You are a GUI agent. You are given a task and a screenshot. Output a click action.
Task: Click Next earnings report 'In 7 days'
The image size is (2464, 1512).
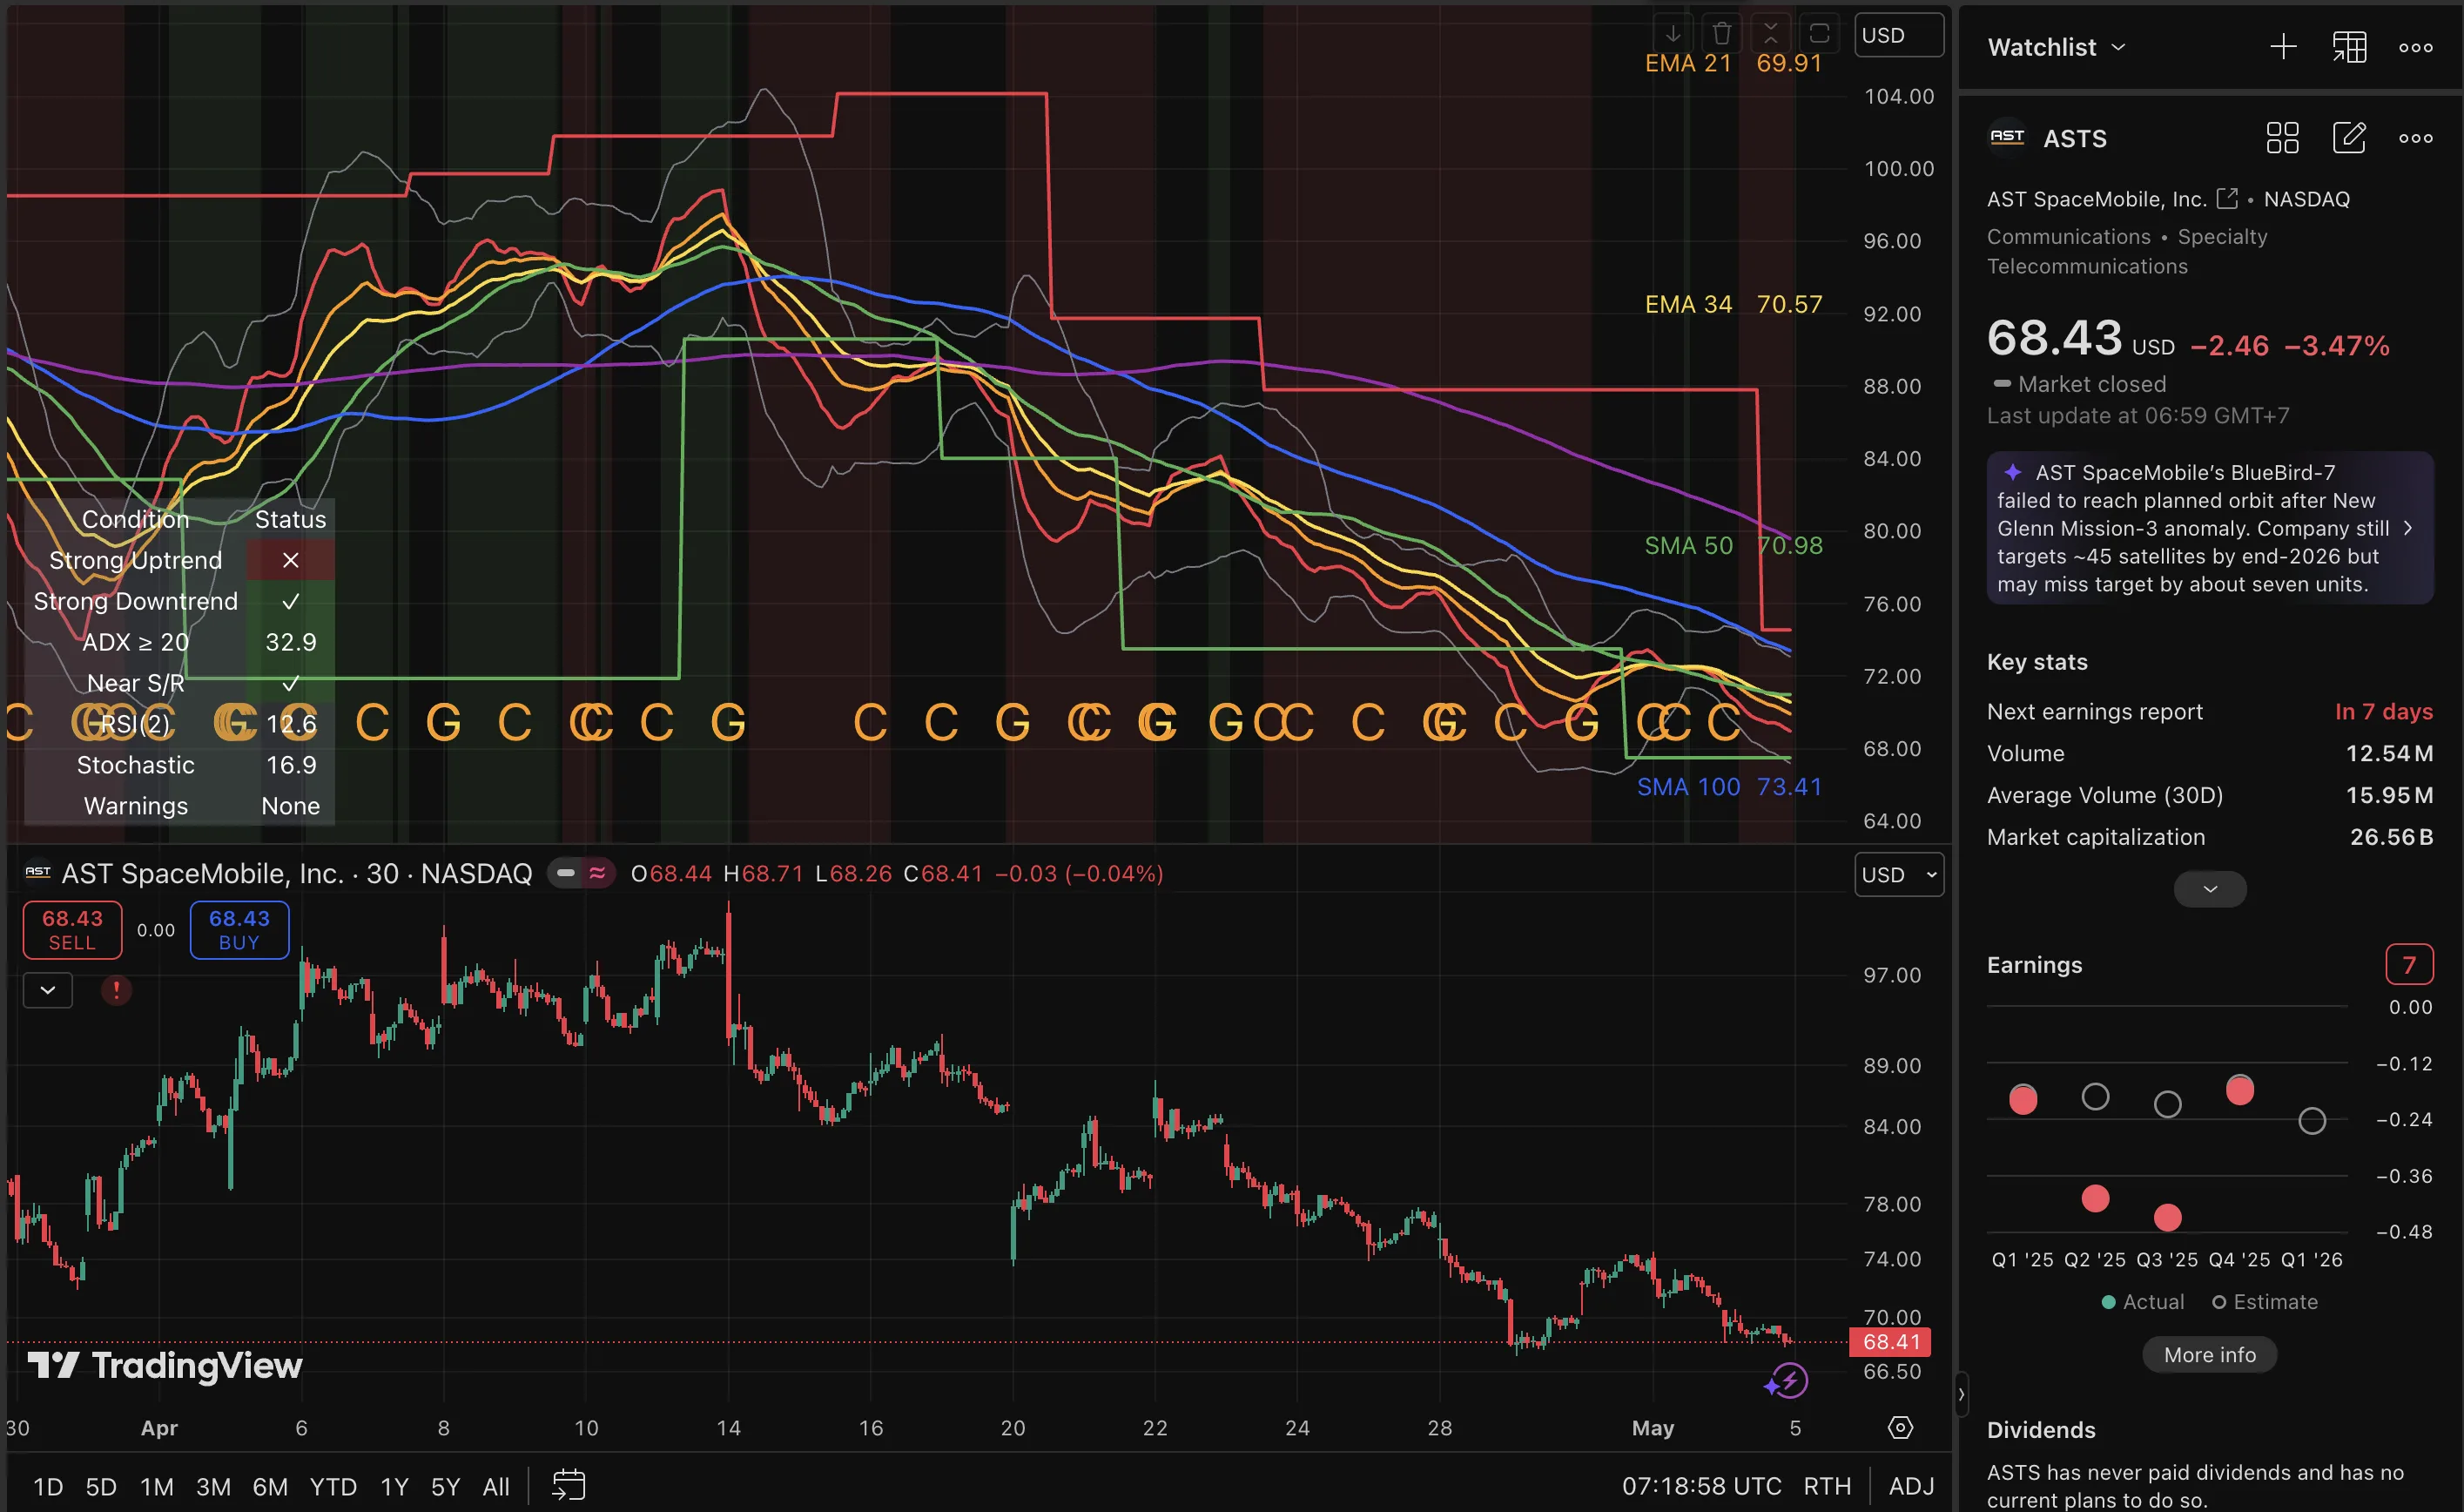(x=2383, y=712)
